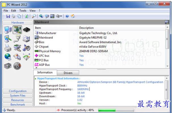Select the I/O Ports cable icon
The width and height of the screenshot is (172, 113).
tap(17, 39)
